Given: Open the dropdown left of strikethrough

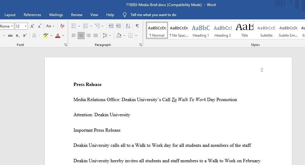Looking at the screenshot, I should coord(4,35).
